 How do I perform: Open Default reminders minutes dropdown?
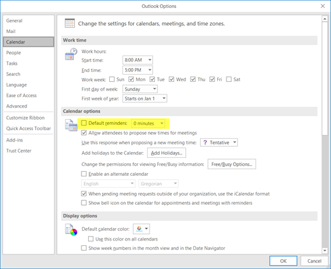click(148, 124)
